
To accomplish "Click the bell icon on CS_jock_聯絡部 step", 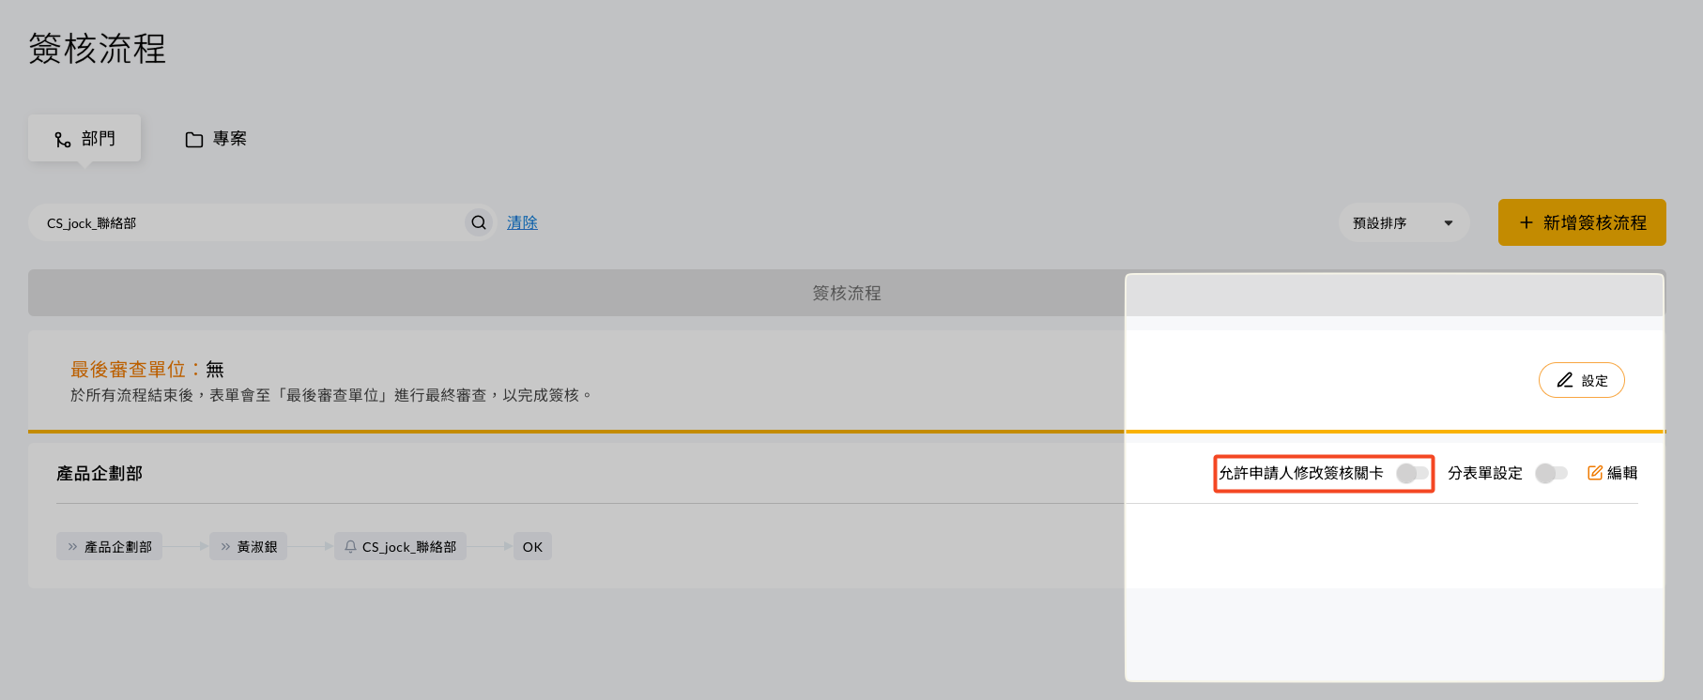I will (x=350, y=546).
